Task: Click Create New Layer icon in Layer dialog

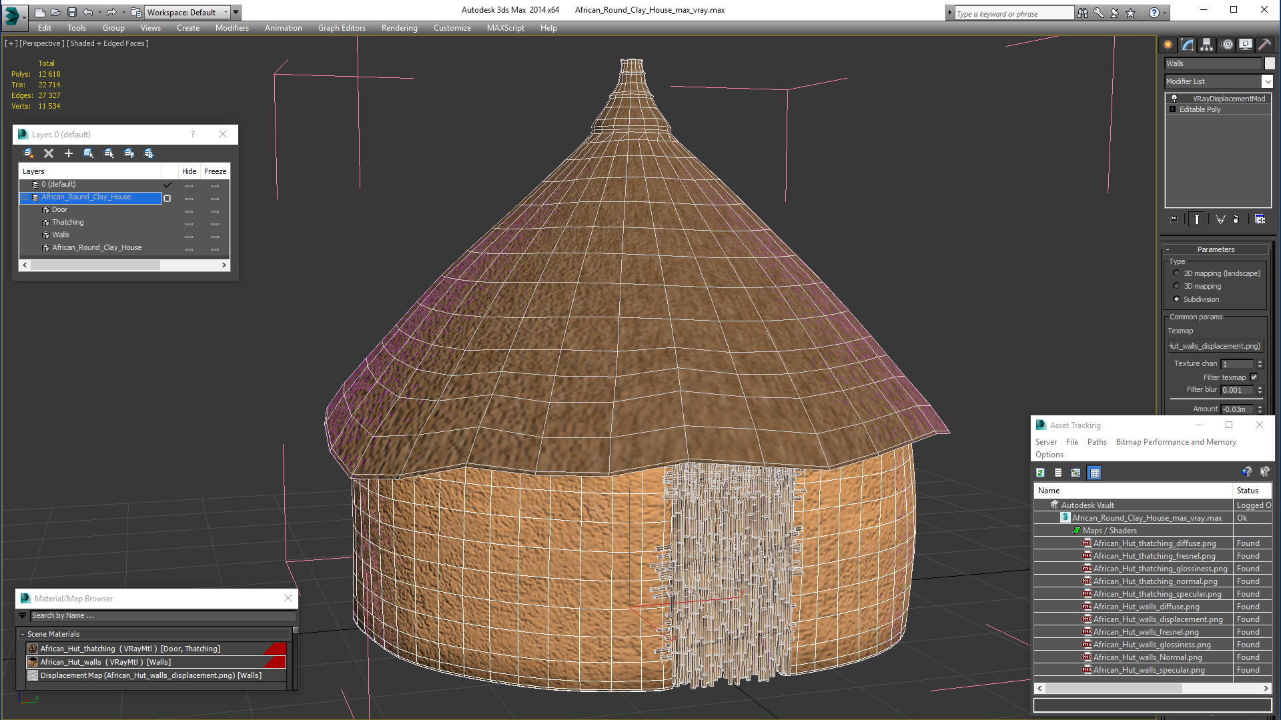Action: [x=29, y=153]
